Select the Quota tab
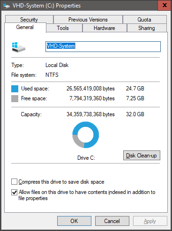The height and width of the screenshot is (231, 172). pos(144,20)
